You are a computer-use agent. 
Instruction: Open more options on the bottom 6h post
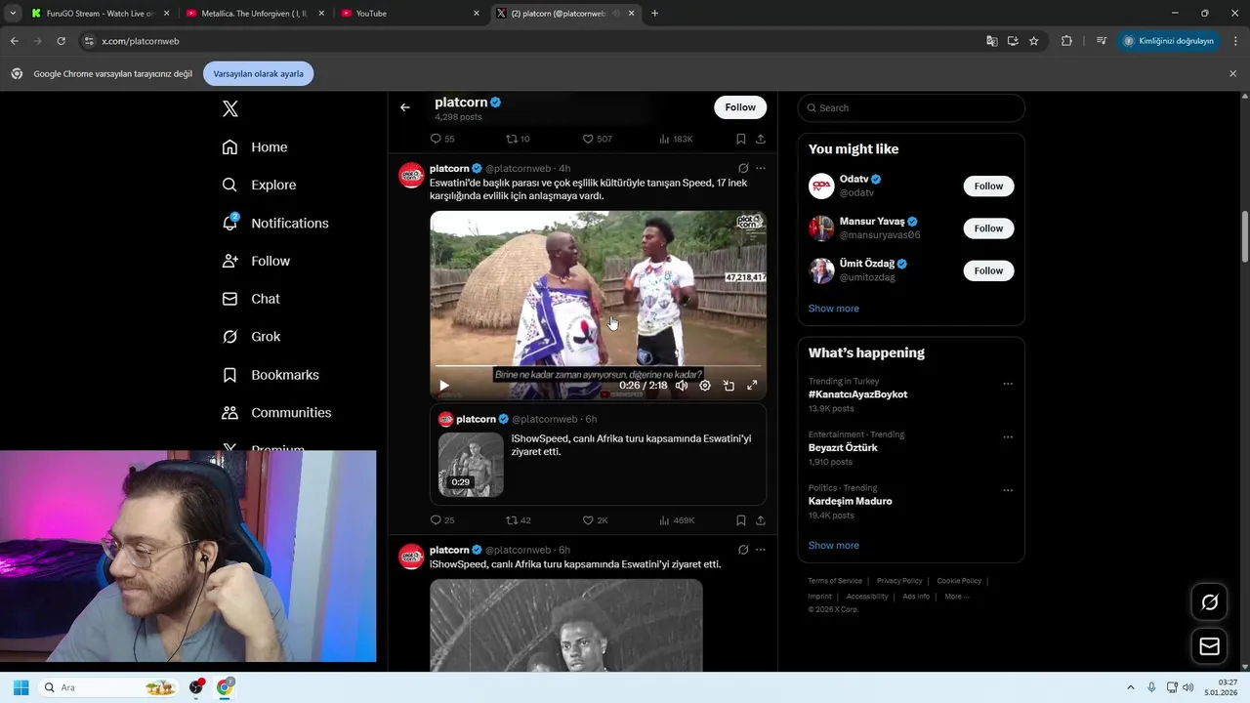click(761, 550)
